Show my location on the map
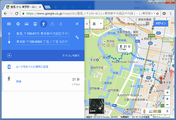This screenshot has height=120, width=176. tap(167, 93)
